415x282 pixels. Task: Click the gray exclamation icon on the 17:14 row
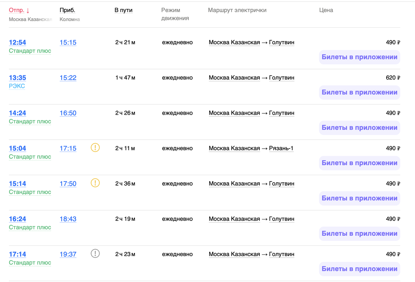95,253
